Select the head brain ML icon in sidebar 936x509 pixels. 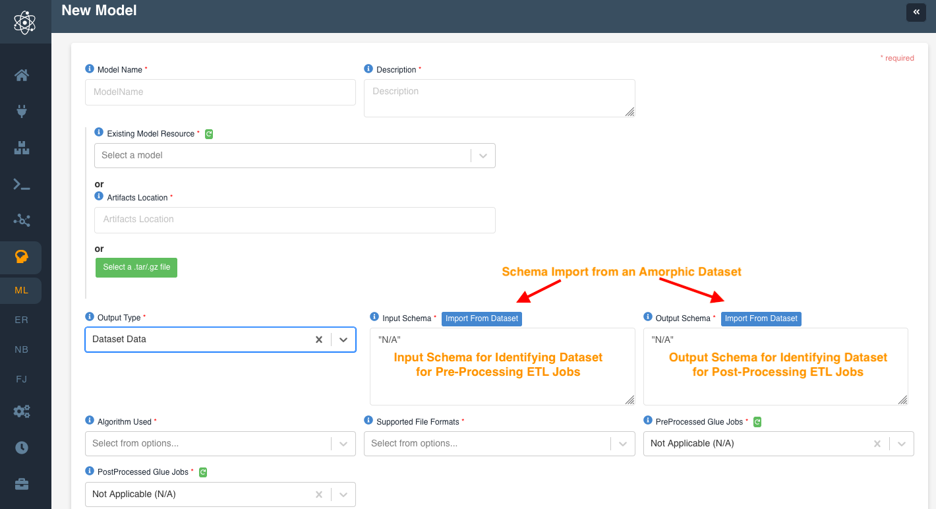(22, 257)
